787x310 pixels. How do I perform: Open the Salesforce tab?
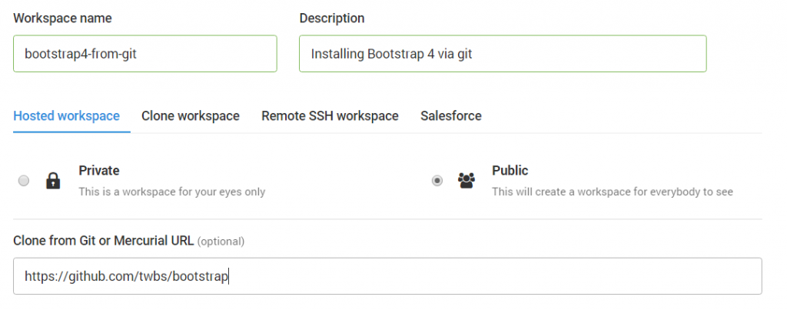(450, 116)
